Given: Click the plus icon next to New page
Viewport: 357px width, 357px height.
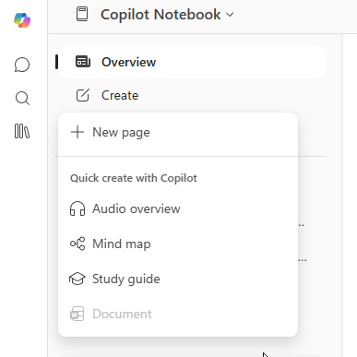Looking at the screenshot, I should click(77, 132).
